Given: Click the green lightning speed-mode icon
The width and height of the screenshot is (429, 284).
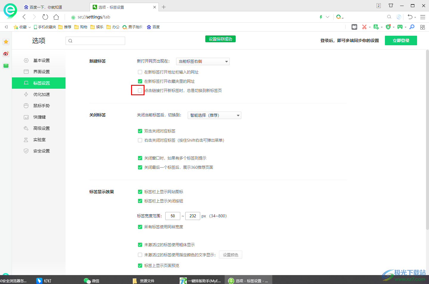Looking at the screenshot, I should point(321,17).
